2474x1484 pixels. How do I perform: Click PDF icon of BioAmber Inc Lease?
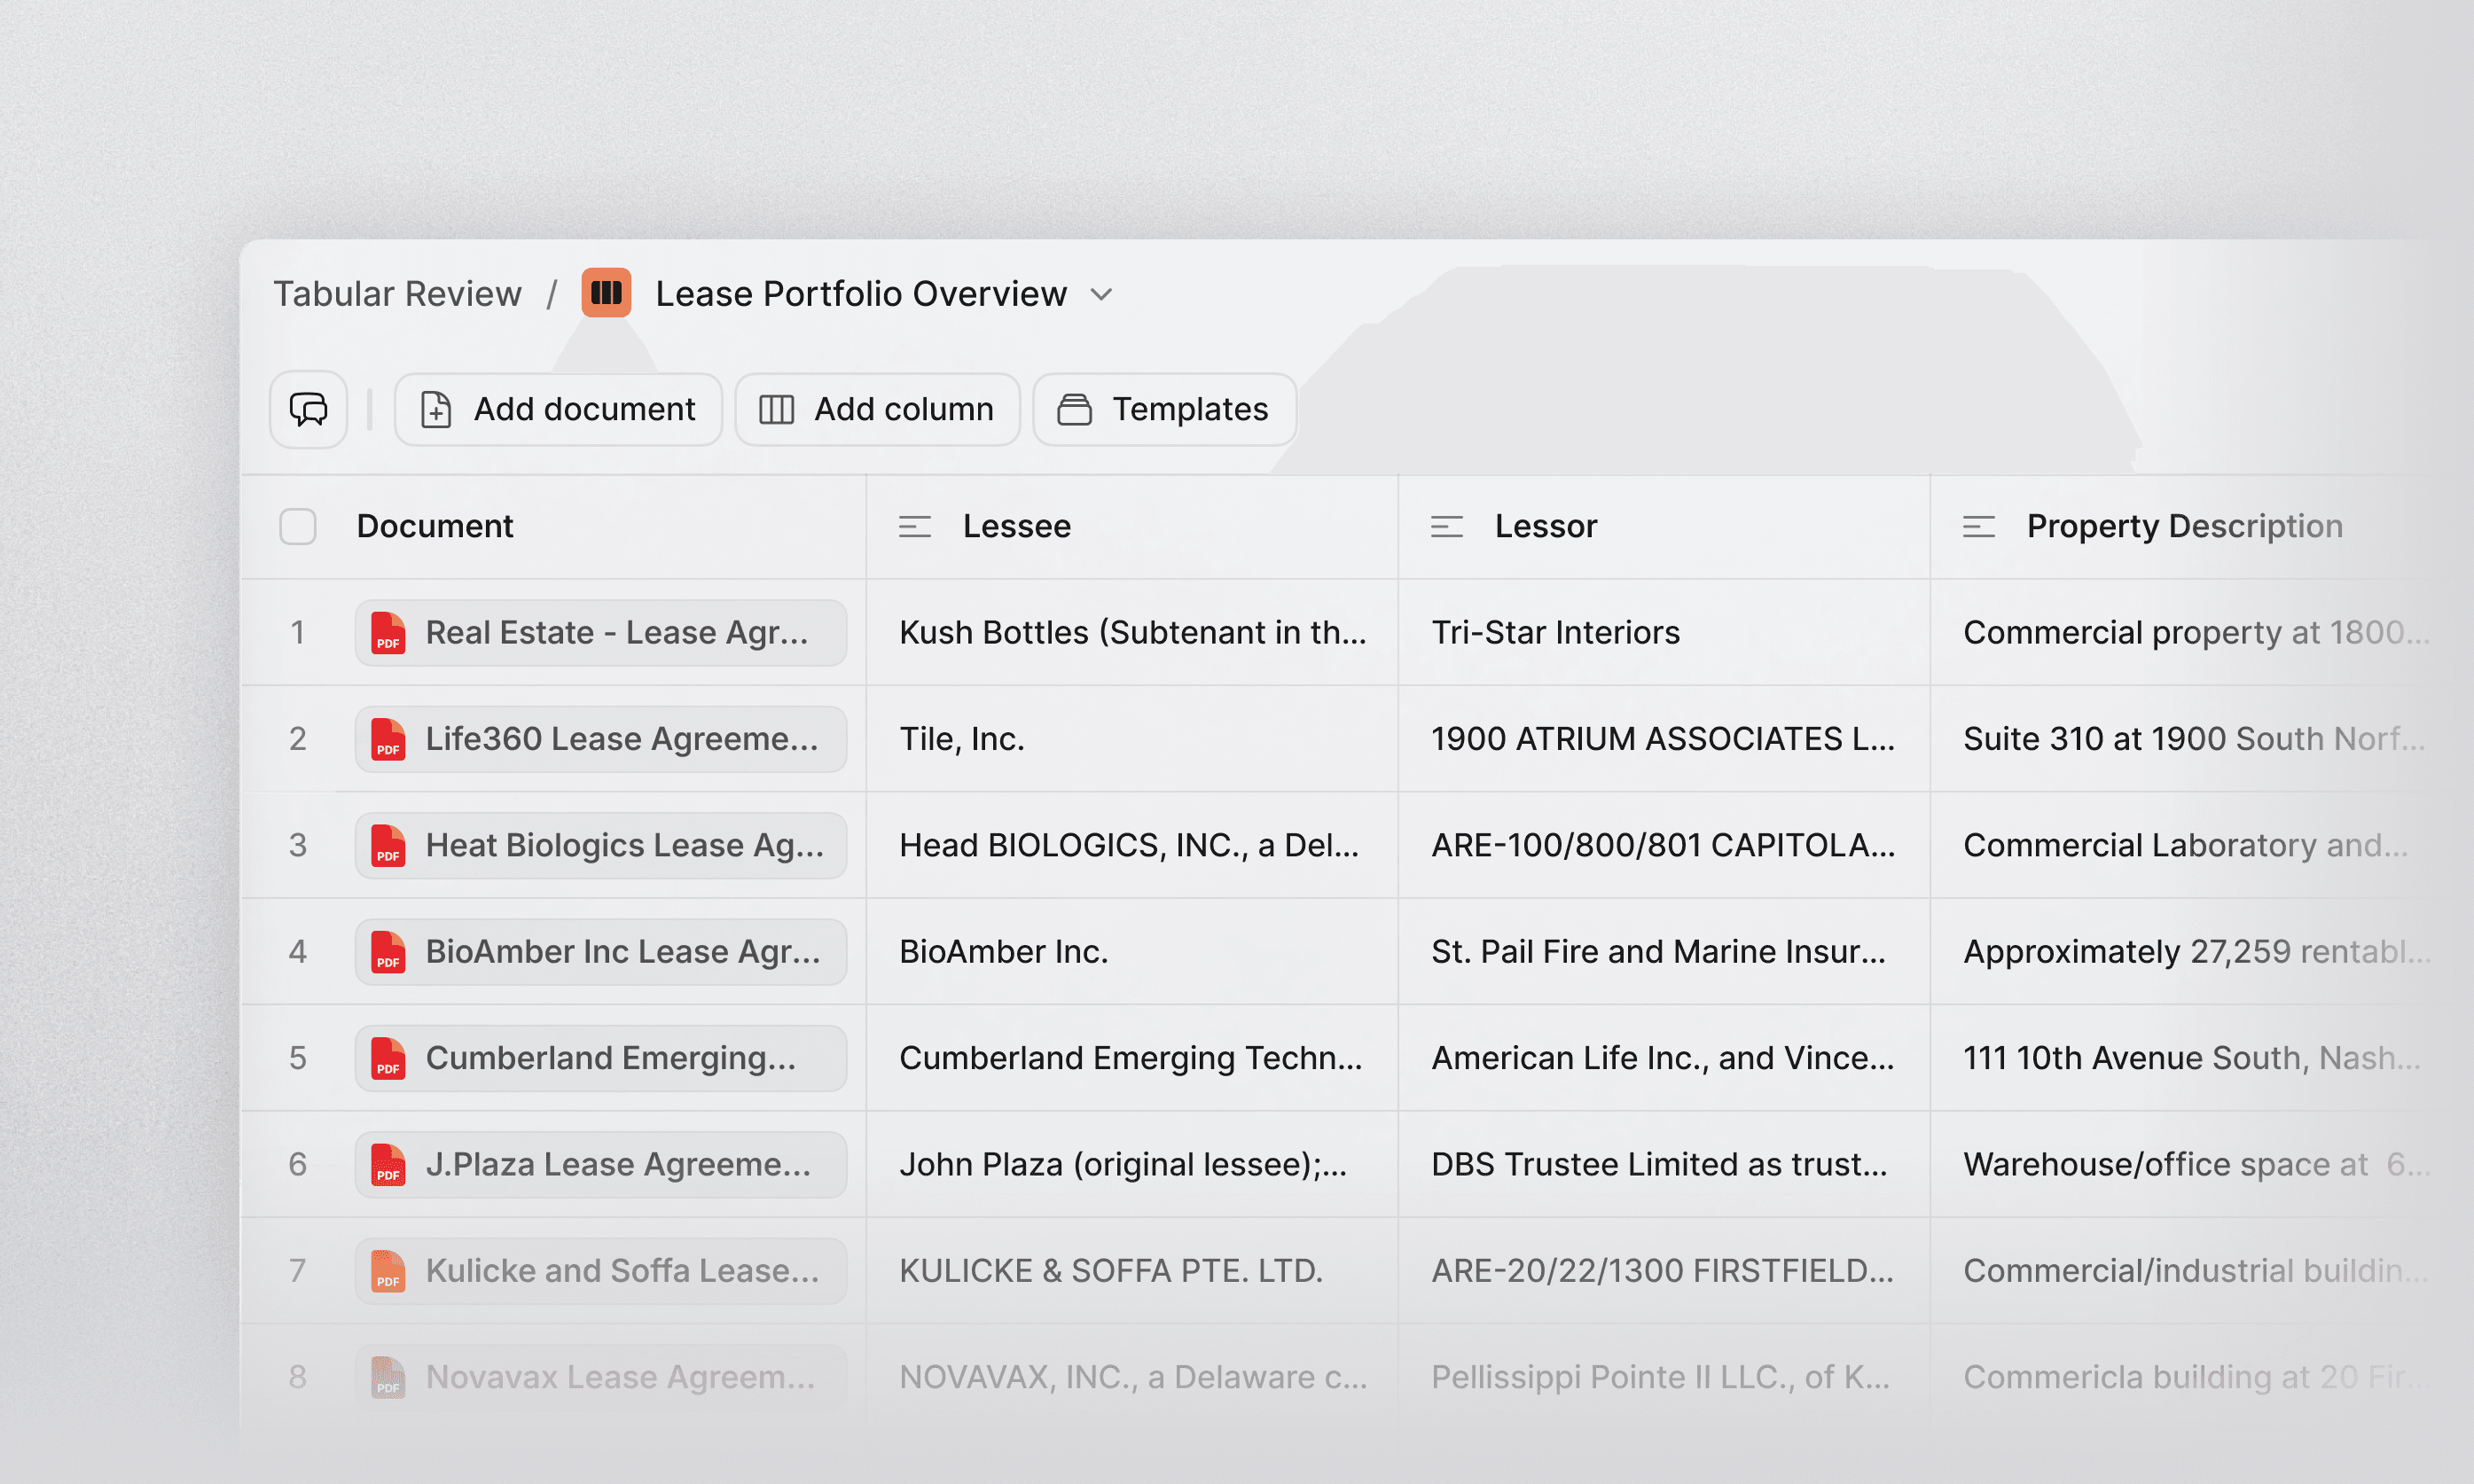click(388, 952)
